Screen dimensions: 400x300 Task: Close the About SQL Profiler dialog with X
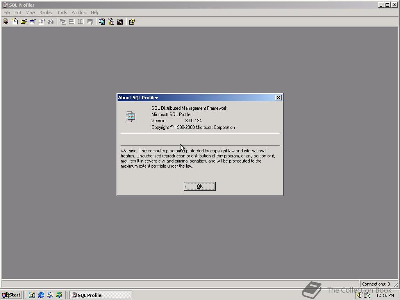(x=278, y=97)
